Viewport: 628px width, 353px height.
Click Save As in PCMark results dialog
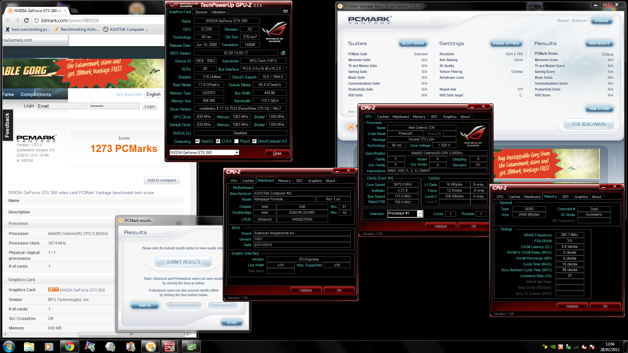coord(145,306)
